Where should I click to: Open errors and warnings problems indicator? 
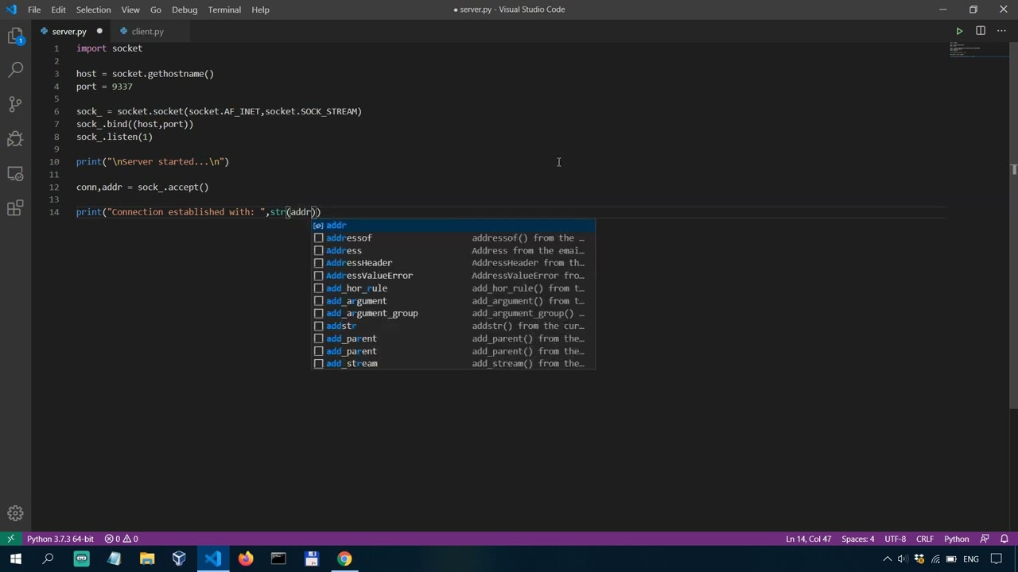click(x=122, y=539)
